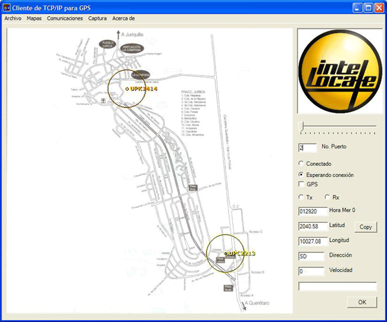Open the Acerca de menu

tap(123, 18)
